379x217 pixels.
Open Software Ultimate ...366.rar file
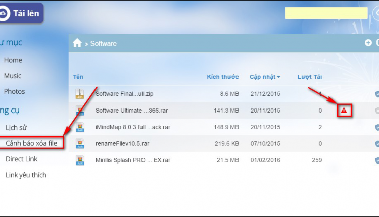click(131, 111)
